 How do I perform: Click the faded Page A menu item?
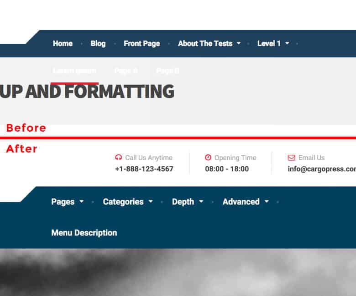pos(126,71)
